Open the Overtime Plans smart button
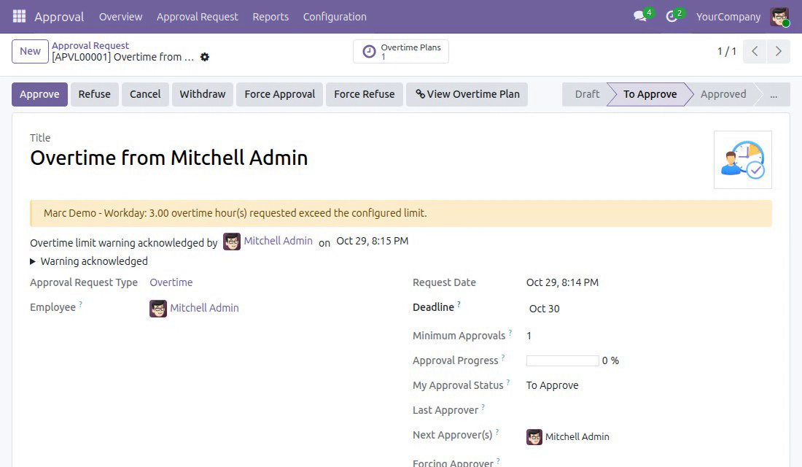 click(x=401, y=51)
